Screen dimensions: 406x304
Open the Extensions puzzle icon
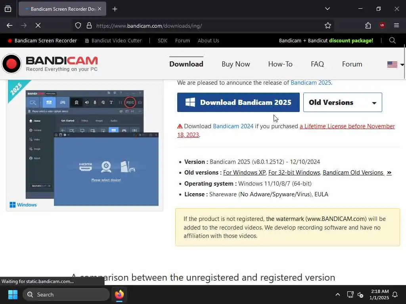pyautogui.click(x=368, y=25)
